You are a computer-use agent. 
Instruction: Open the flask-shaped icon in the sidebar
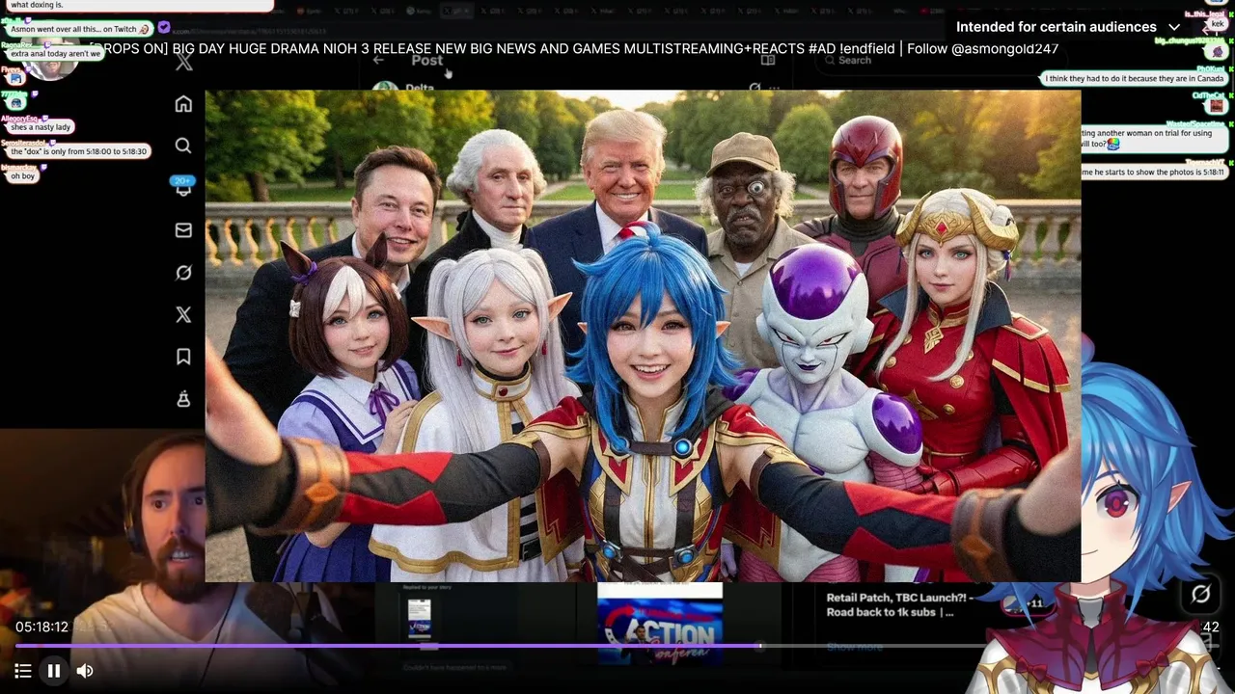pyautogui.click(x=183, y=398)
